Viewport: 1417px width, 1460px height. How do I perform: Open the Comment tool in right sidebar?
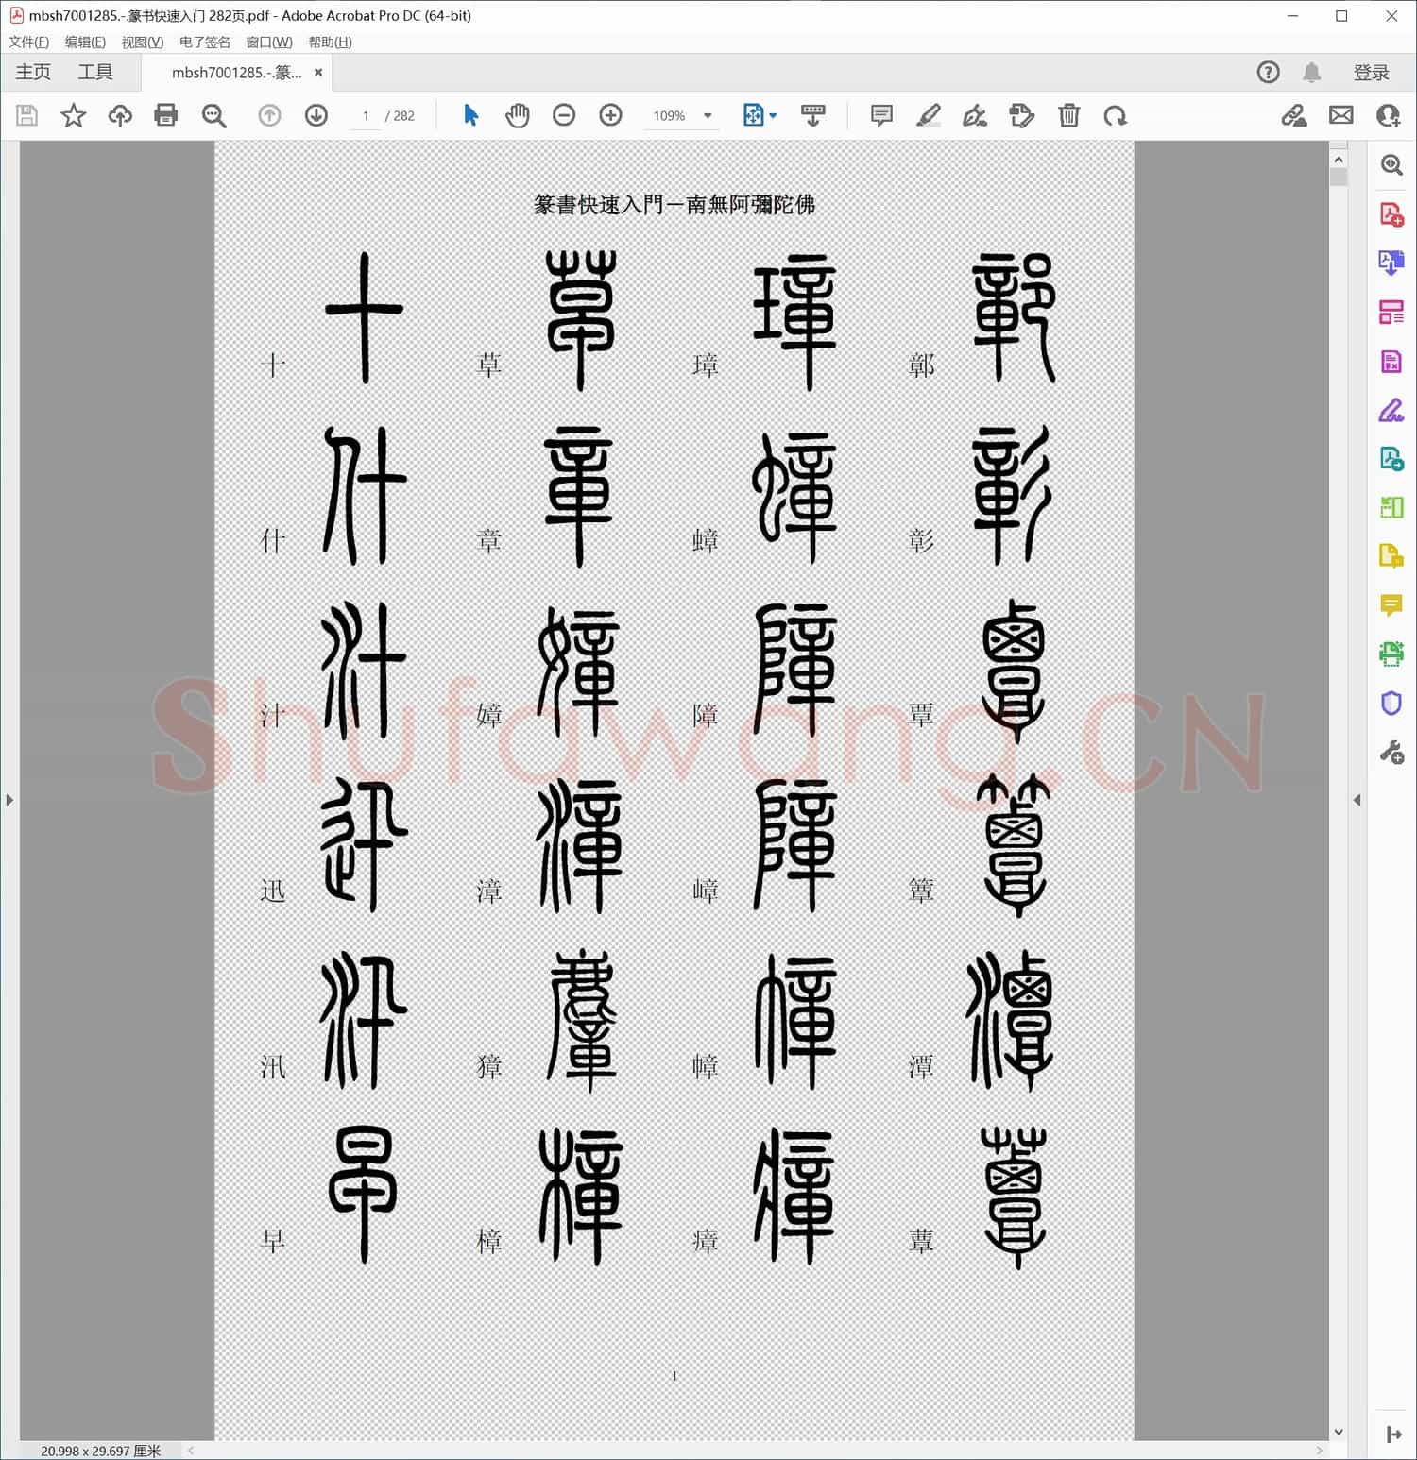1391,605
